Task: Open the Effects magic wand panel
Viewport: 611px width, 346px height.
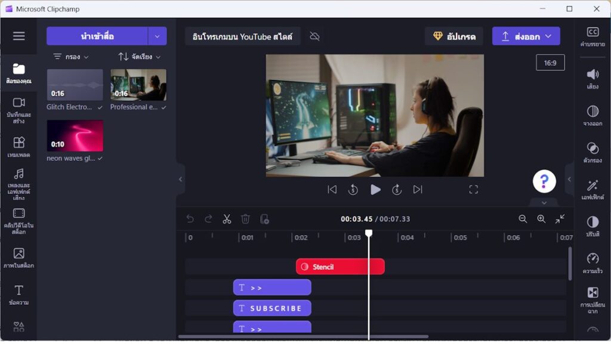Action: 593,189
